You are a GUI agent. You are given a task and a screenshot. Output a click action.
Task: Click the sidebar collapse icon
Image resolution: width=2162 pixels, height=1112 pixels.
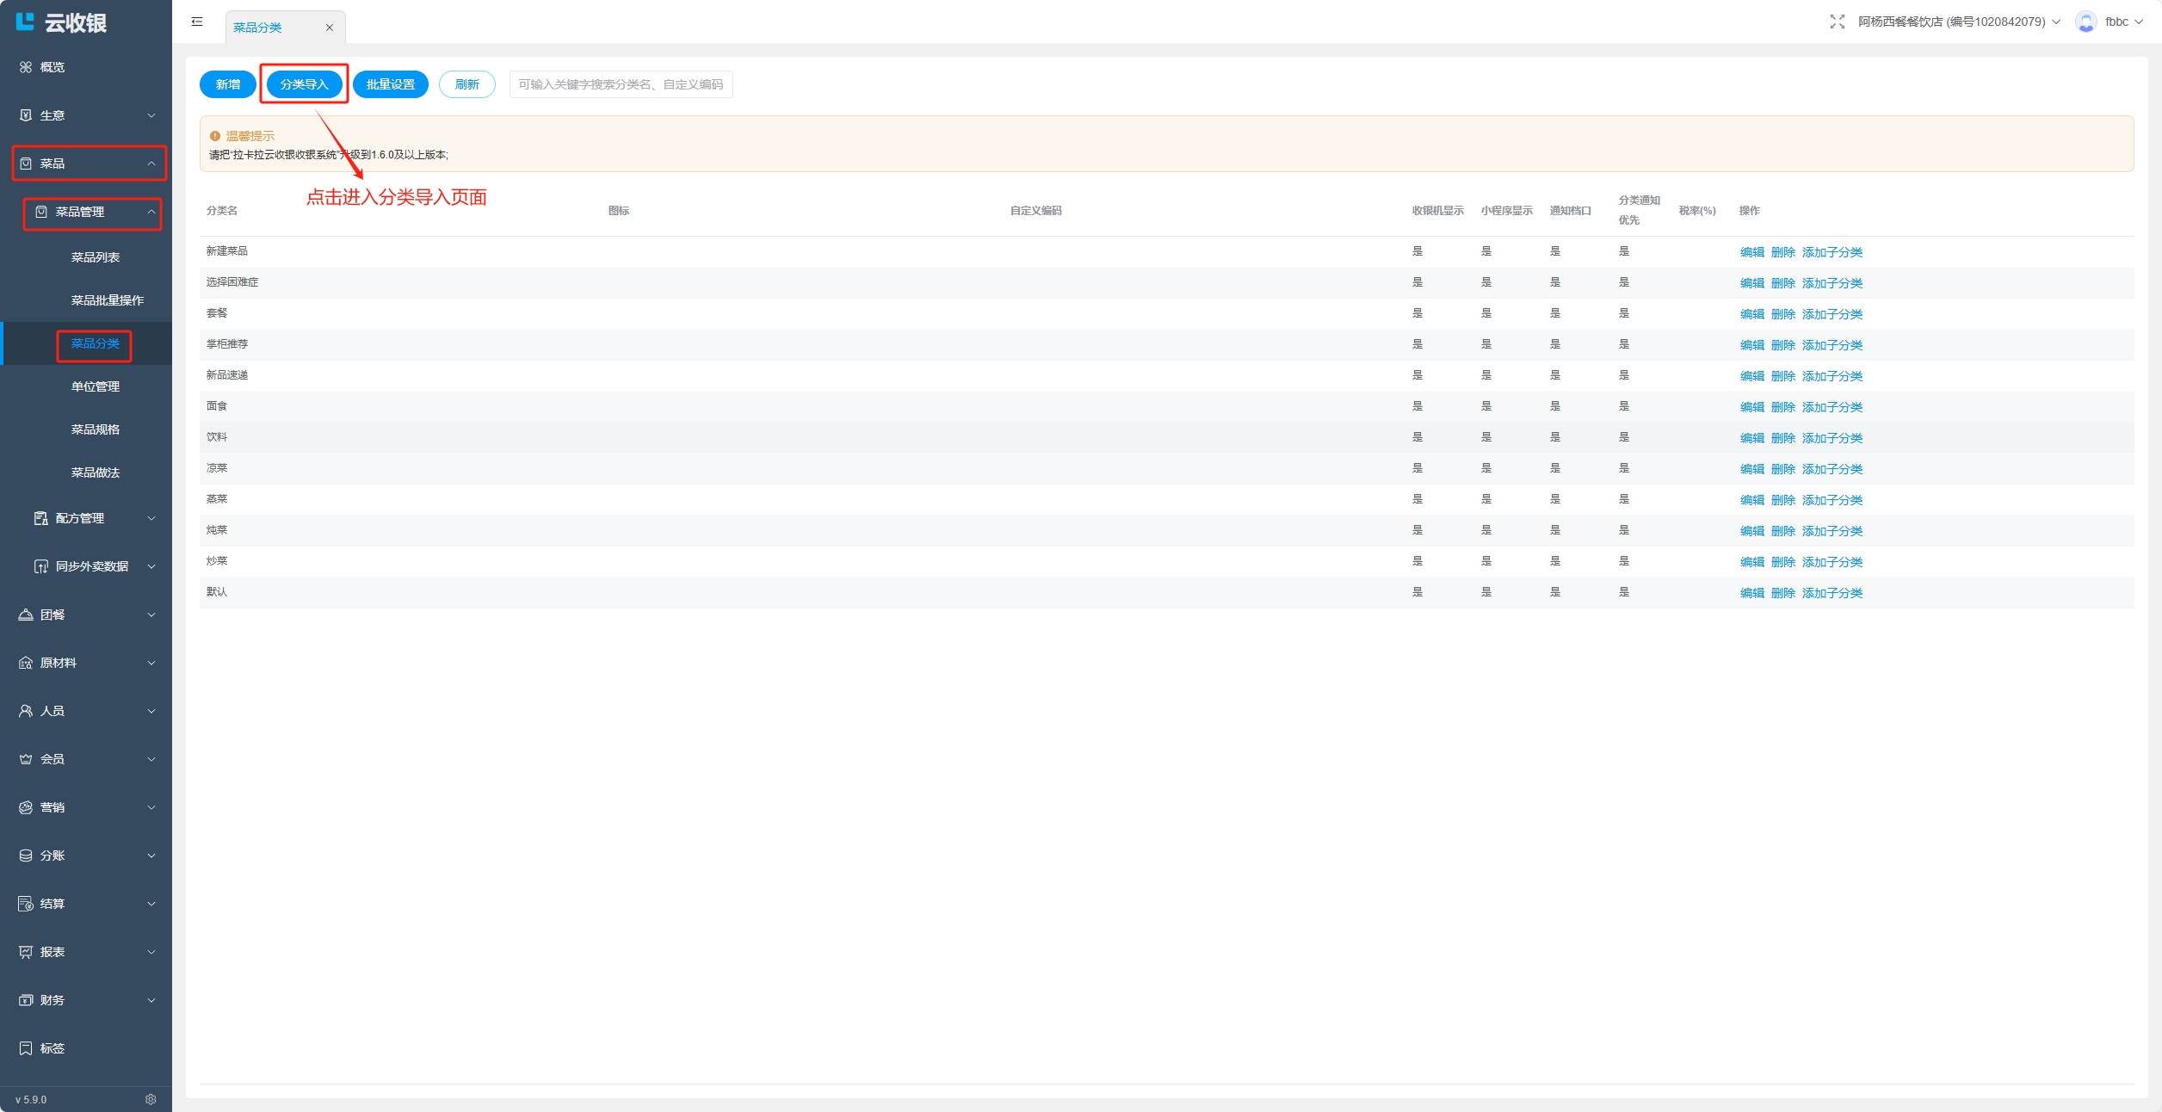point(197,22)
